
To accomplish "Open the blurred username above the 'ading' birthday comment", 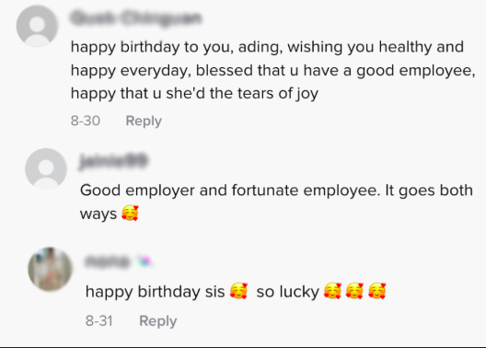I will 135,18.
